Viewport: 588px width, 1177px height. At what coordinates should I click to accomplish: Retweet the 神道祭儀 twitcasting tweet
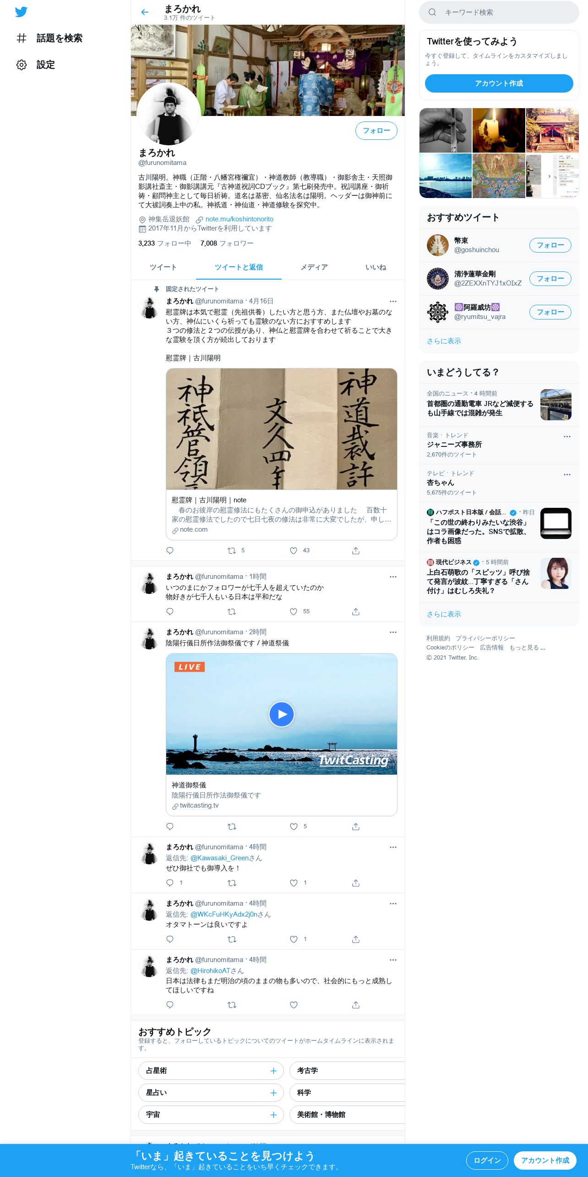click(x=232, y=826)
